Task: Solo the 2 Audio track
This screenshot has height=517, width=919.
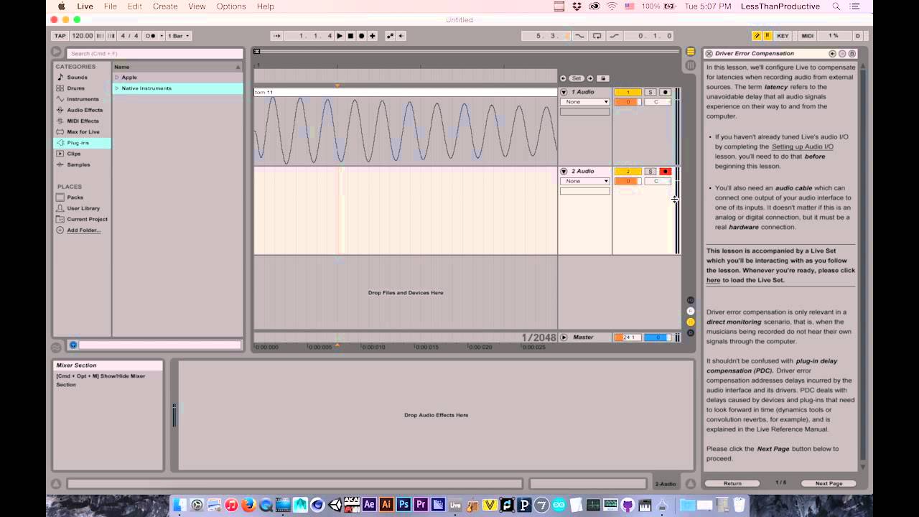Action: [650, 172]
